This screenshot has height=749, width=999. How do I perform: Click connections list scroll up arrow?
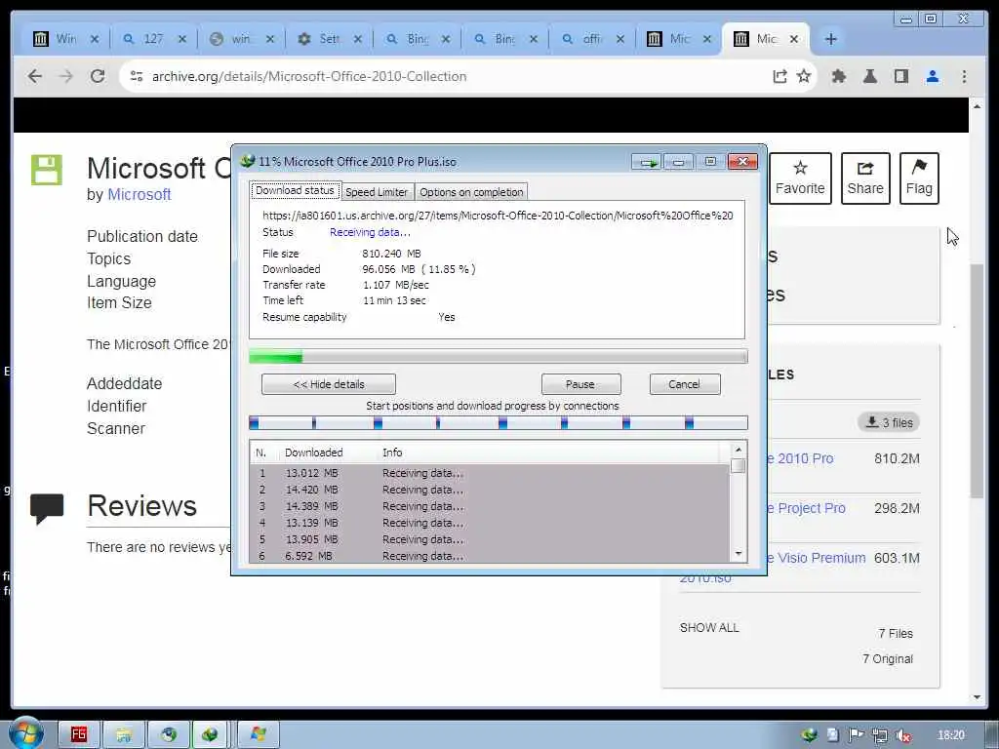coord(739,450)
